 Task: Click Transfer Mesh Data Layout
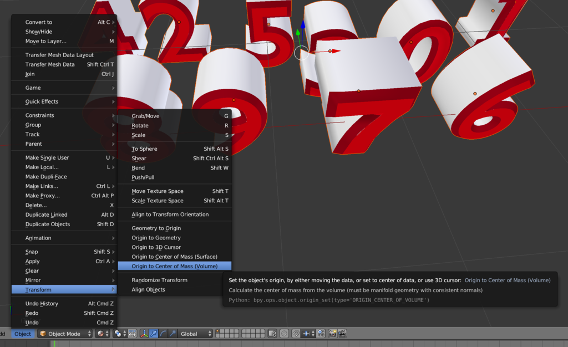(x=64, y=55)
